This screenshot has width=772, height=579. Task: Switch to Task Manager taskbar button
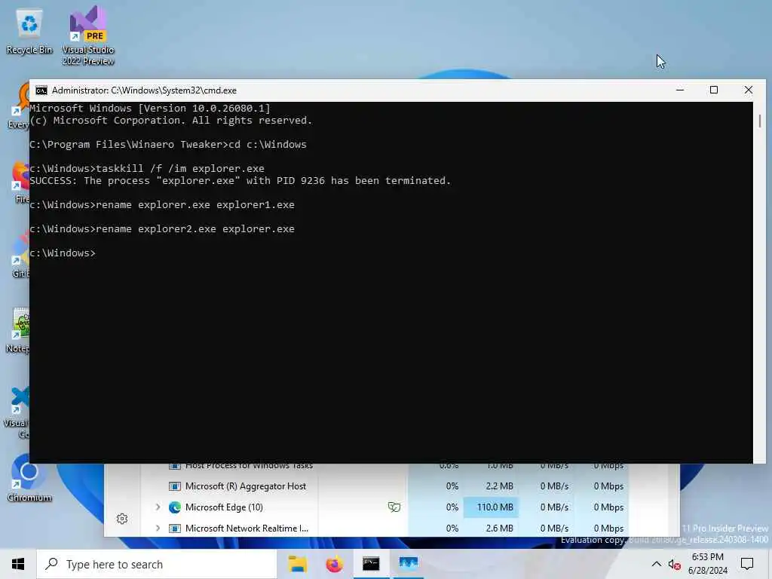coord(408,564)
